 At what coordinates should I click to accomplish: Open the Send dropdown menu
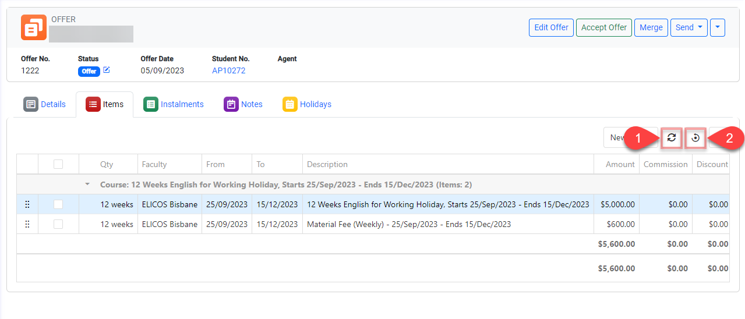(688, 27)
